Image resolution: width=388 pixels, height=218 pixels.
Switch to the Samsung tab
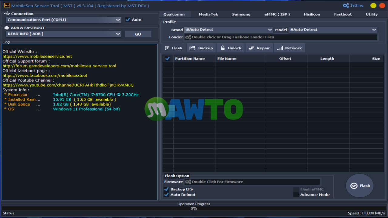pos(241,14)
